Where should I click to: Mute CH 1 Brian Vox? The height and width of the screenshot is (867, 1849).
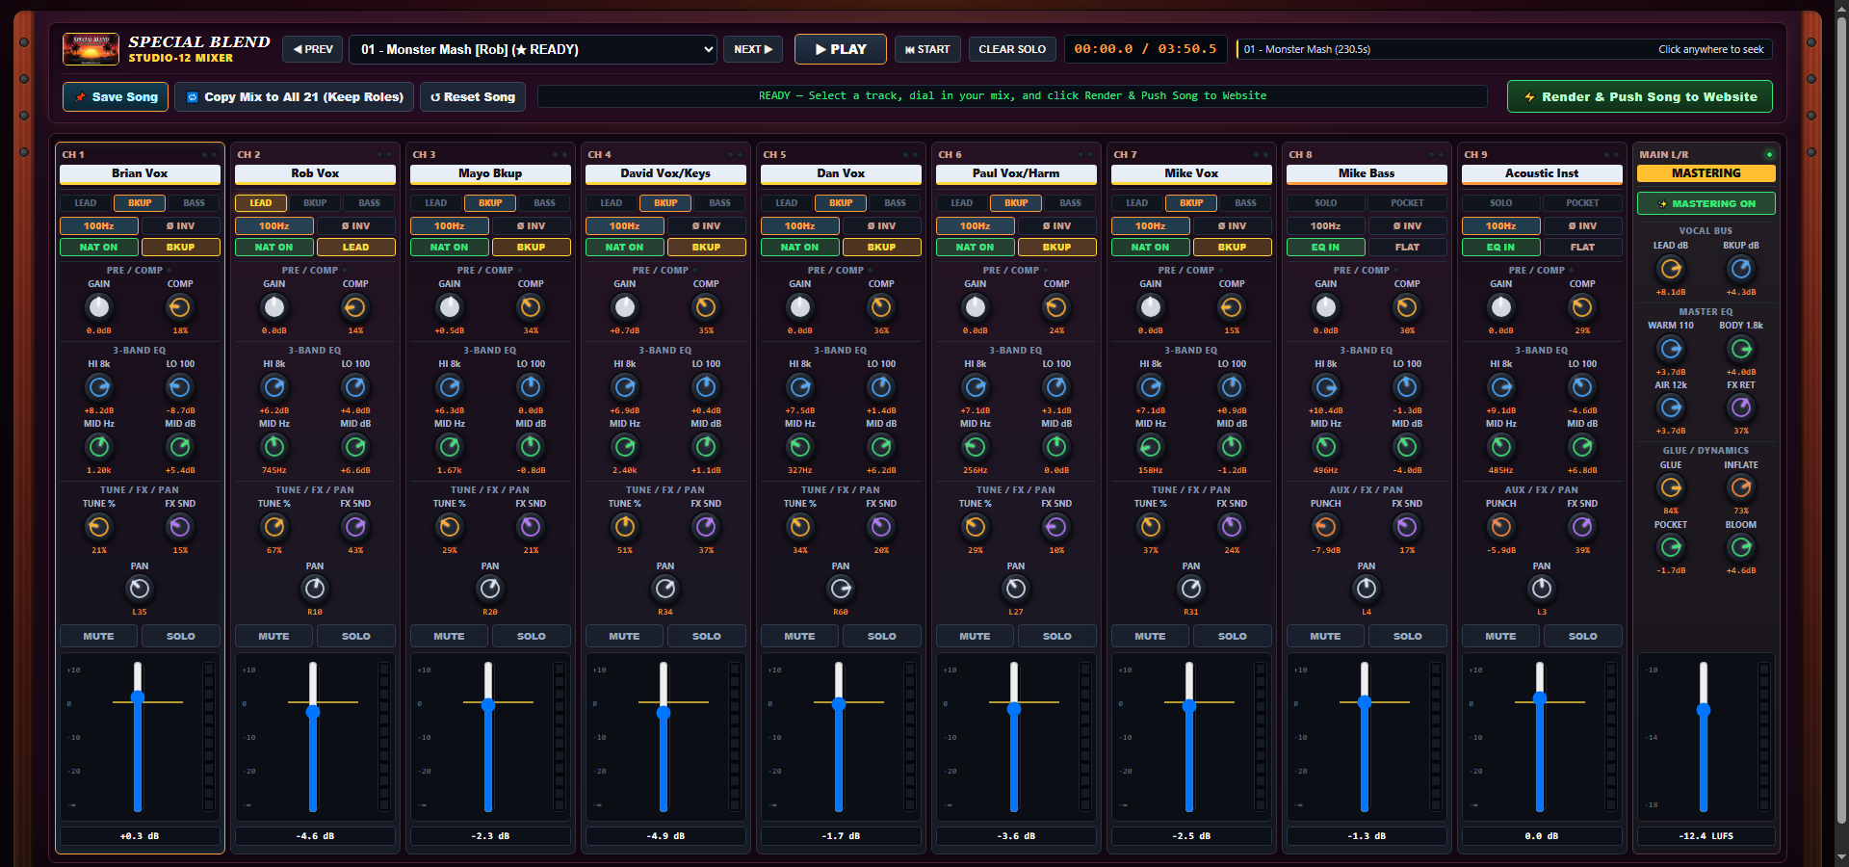click(x=98, y=636)
